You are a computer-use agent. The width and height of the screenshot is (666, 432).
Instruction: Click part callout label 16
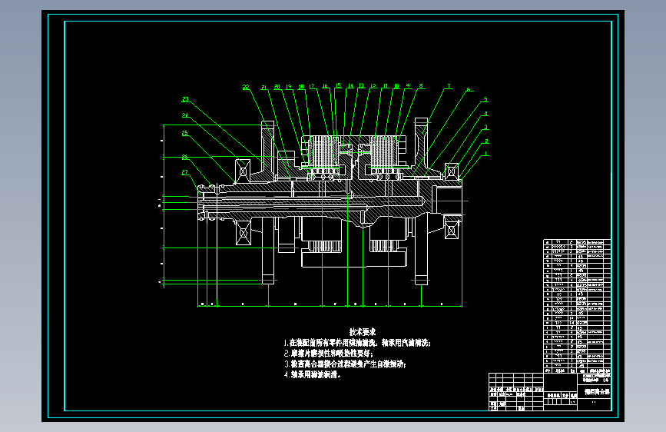(x=325, y=86)
